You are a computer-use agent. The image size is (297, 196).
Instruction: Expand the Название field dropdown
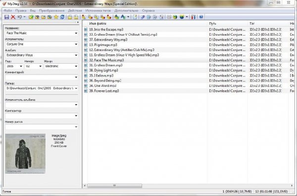point(76,33)
